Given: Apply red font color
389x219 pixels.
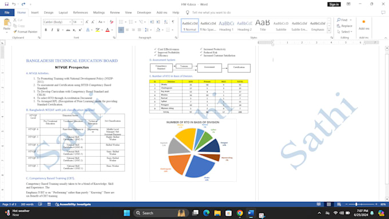Looking at the screenshot, I should click(x=108, y=30).
